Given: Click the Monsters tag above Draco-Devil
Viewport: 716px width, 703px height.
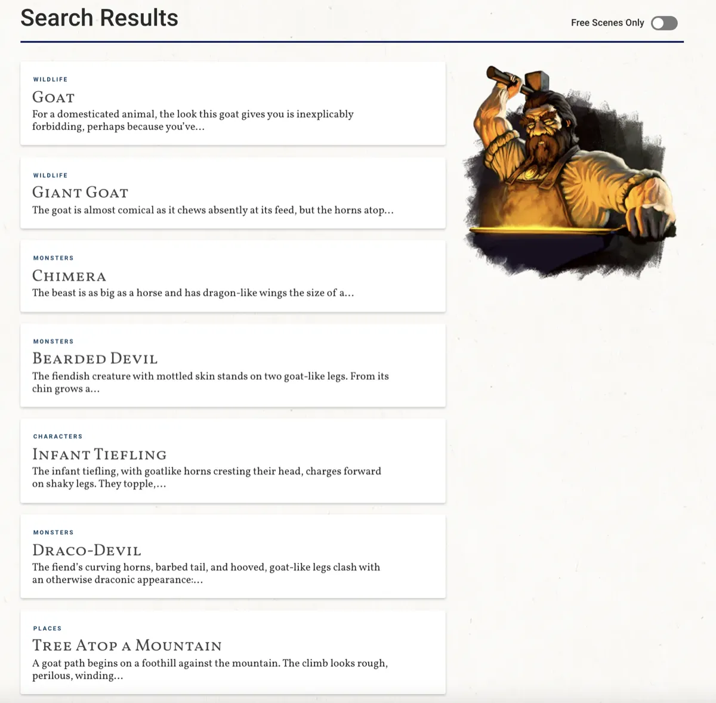Looking at the screenshot, I should pos(54,532).
